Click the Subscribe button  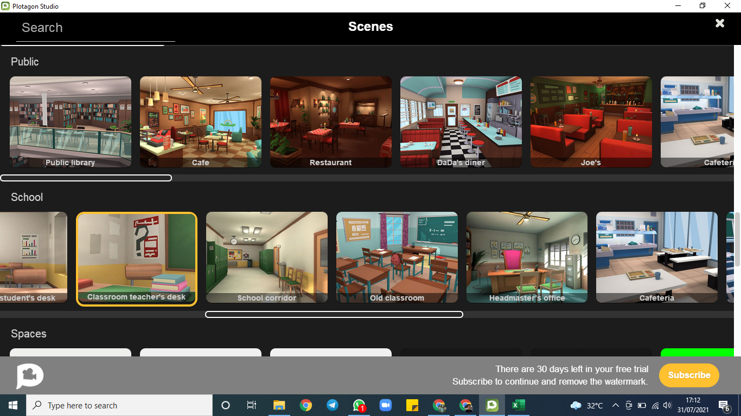pos(689,375)
